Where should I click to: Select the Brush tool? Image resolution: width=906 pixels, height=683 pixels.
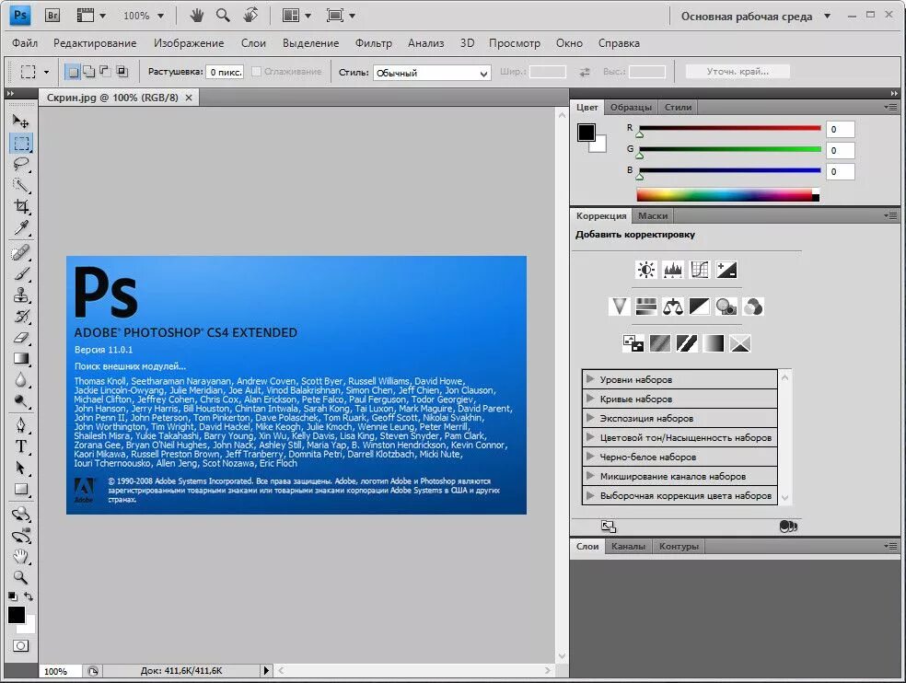click(x=21, y=274)
